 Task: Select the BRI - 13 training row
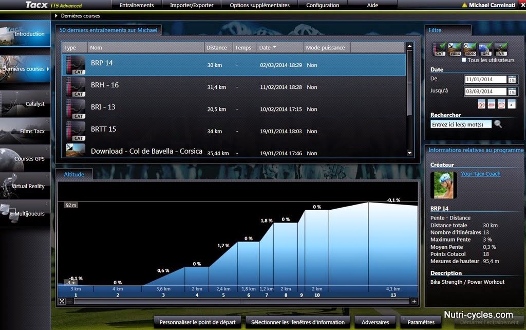pyautogui.click(x=234, y=109)
